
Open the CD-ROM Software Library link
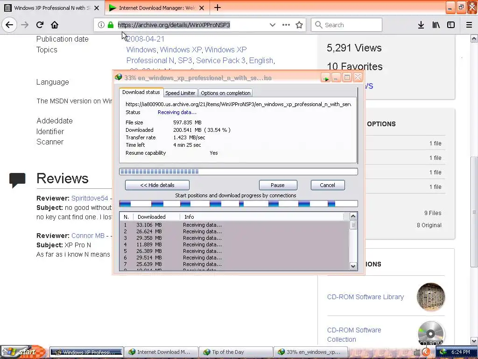click(x=366, y=297)
